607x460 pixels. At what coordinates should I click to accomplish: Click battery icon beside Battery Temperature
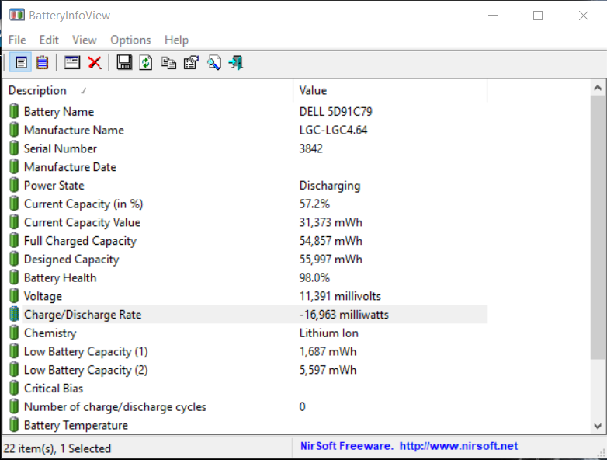tap(14, 425)
